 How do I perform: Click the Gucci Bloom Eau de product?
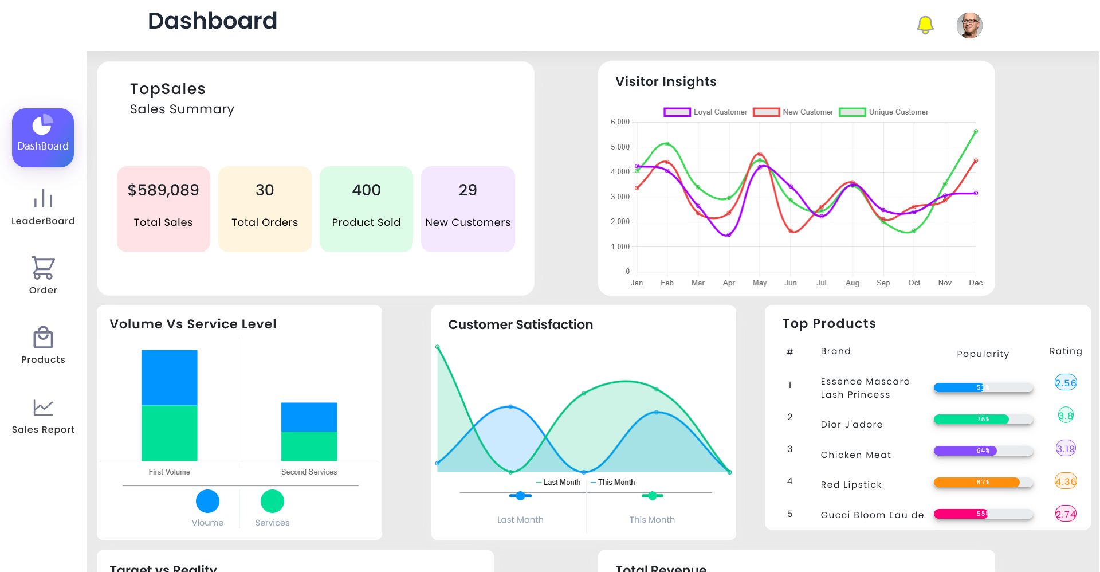[872, 515]
